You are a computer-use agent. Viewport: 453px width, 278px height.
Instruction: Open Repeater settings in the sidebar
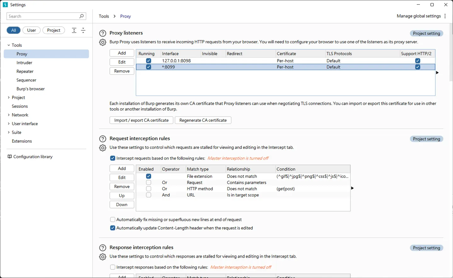pos(25,72)
